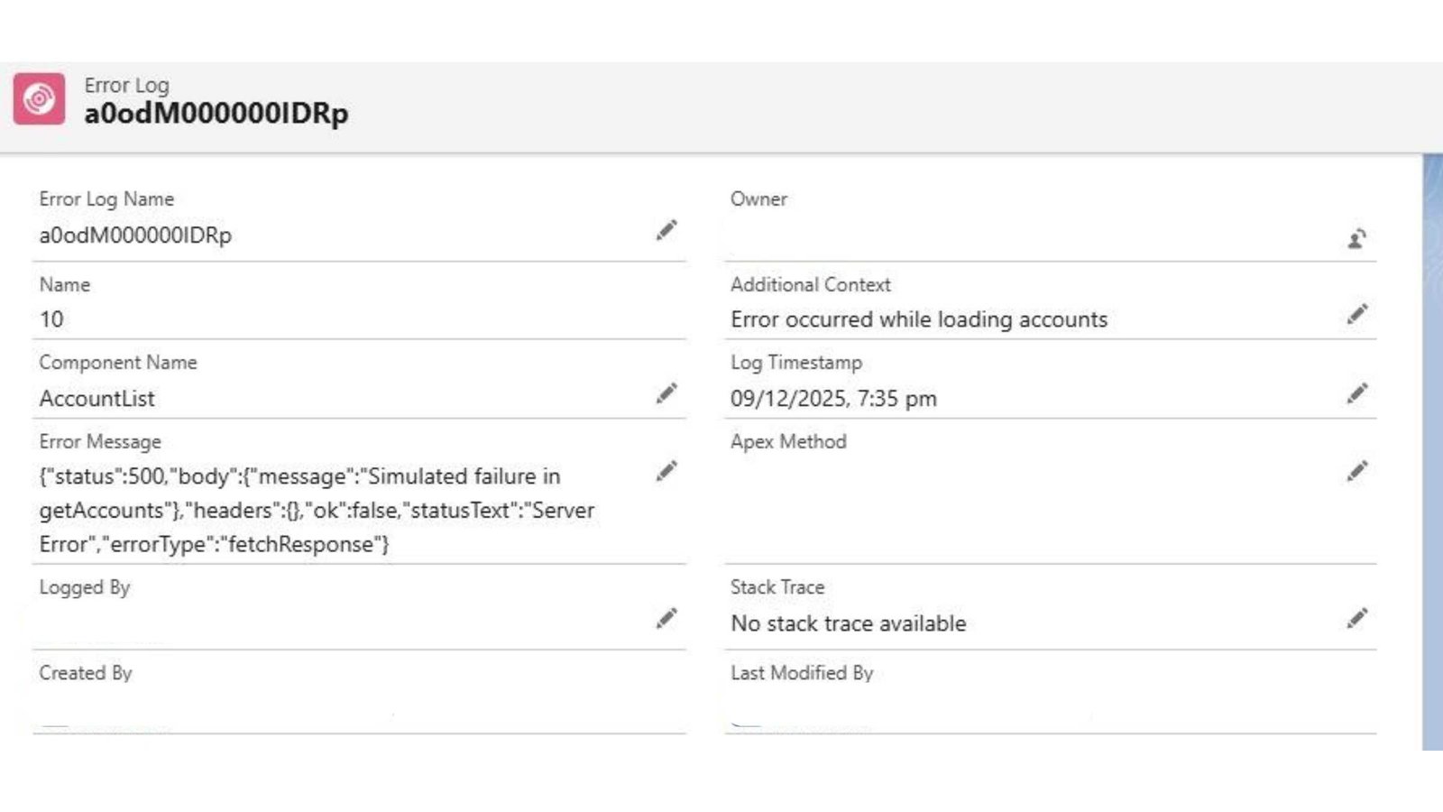Click the 'No stack trace available' text
The width and height of the screenshot is (1443, 812).
coord(848,623)
